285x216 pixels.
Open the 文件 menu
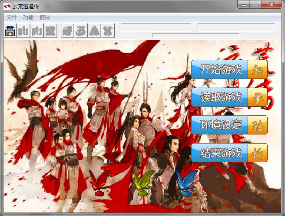coord(12,17)
